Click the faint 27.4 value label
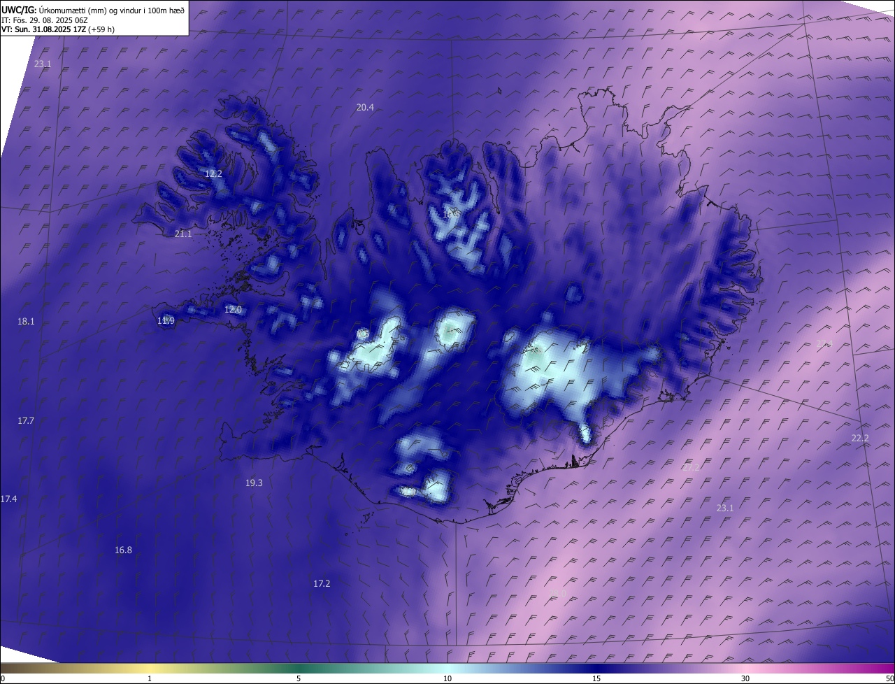The height and width of the screenshot is (684, 895). (824, 343)
